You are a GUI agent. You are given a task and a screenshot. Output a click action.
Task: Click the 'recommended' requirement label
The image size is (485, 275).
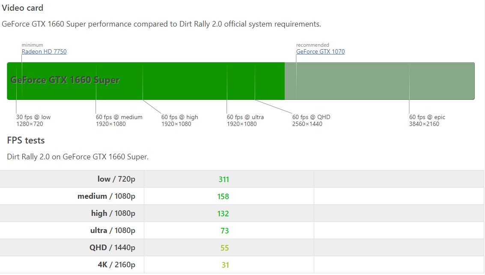(x=313, y=45)
